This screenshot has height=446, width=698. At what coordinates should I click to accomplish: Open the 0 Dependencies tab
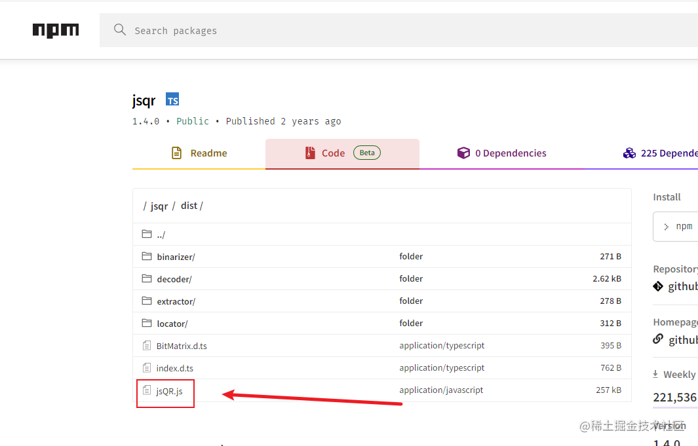pos(501,153)
